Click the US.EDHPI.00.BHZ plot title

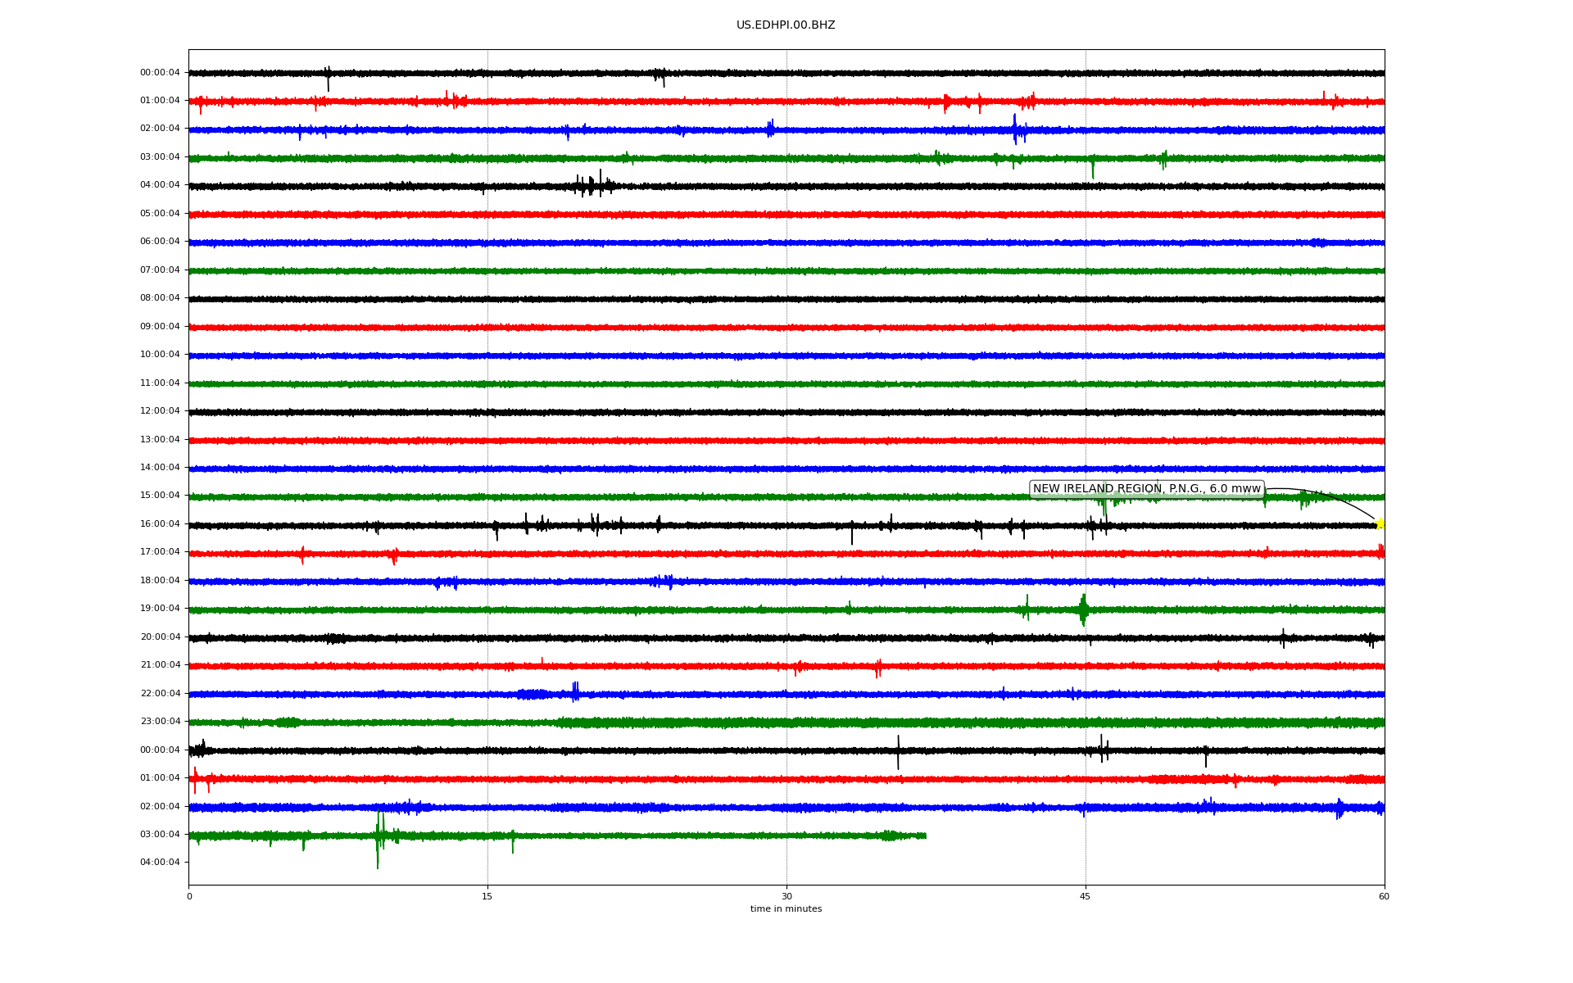786,25
